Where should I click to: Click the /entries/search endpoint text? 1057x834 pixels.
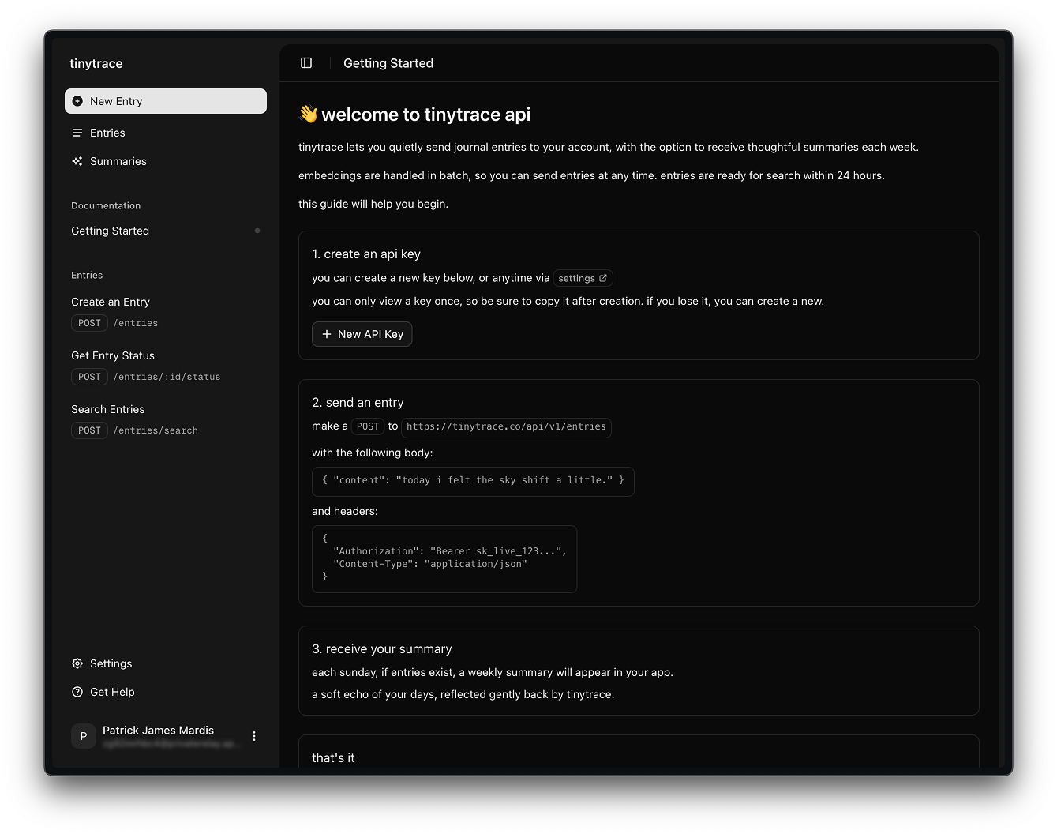point(156,430)
